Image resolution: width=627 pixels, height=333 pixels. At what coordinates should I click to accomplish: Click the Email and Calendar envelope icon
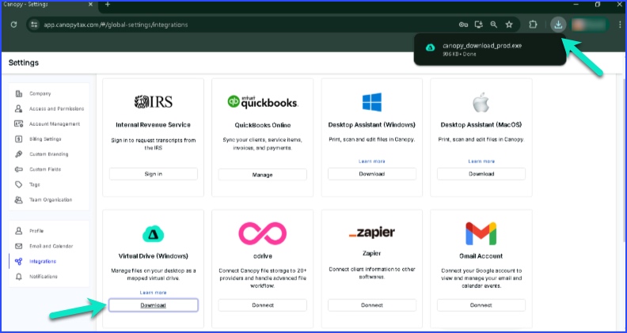(x=18, y=246)
